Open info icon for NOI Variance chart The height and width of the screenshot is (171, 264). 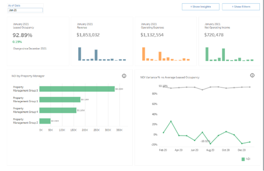click(x=252, y=75)
